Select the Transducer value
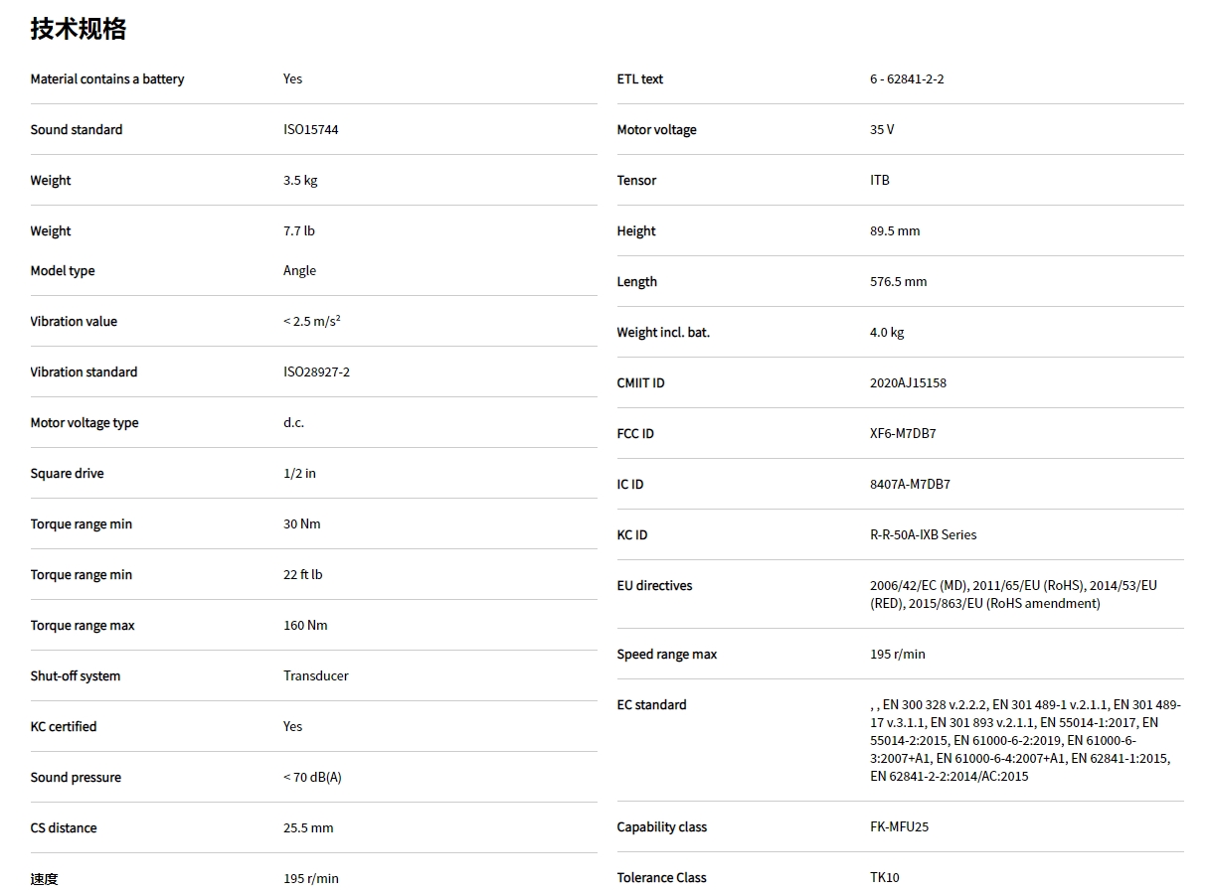 (315, 675)
